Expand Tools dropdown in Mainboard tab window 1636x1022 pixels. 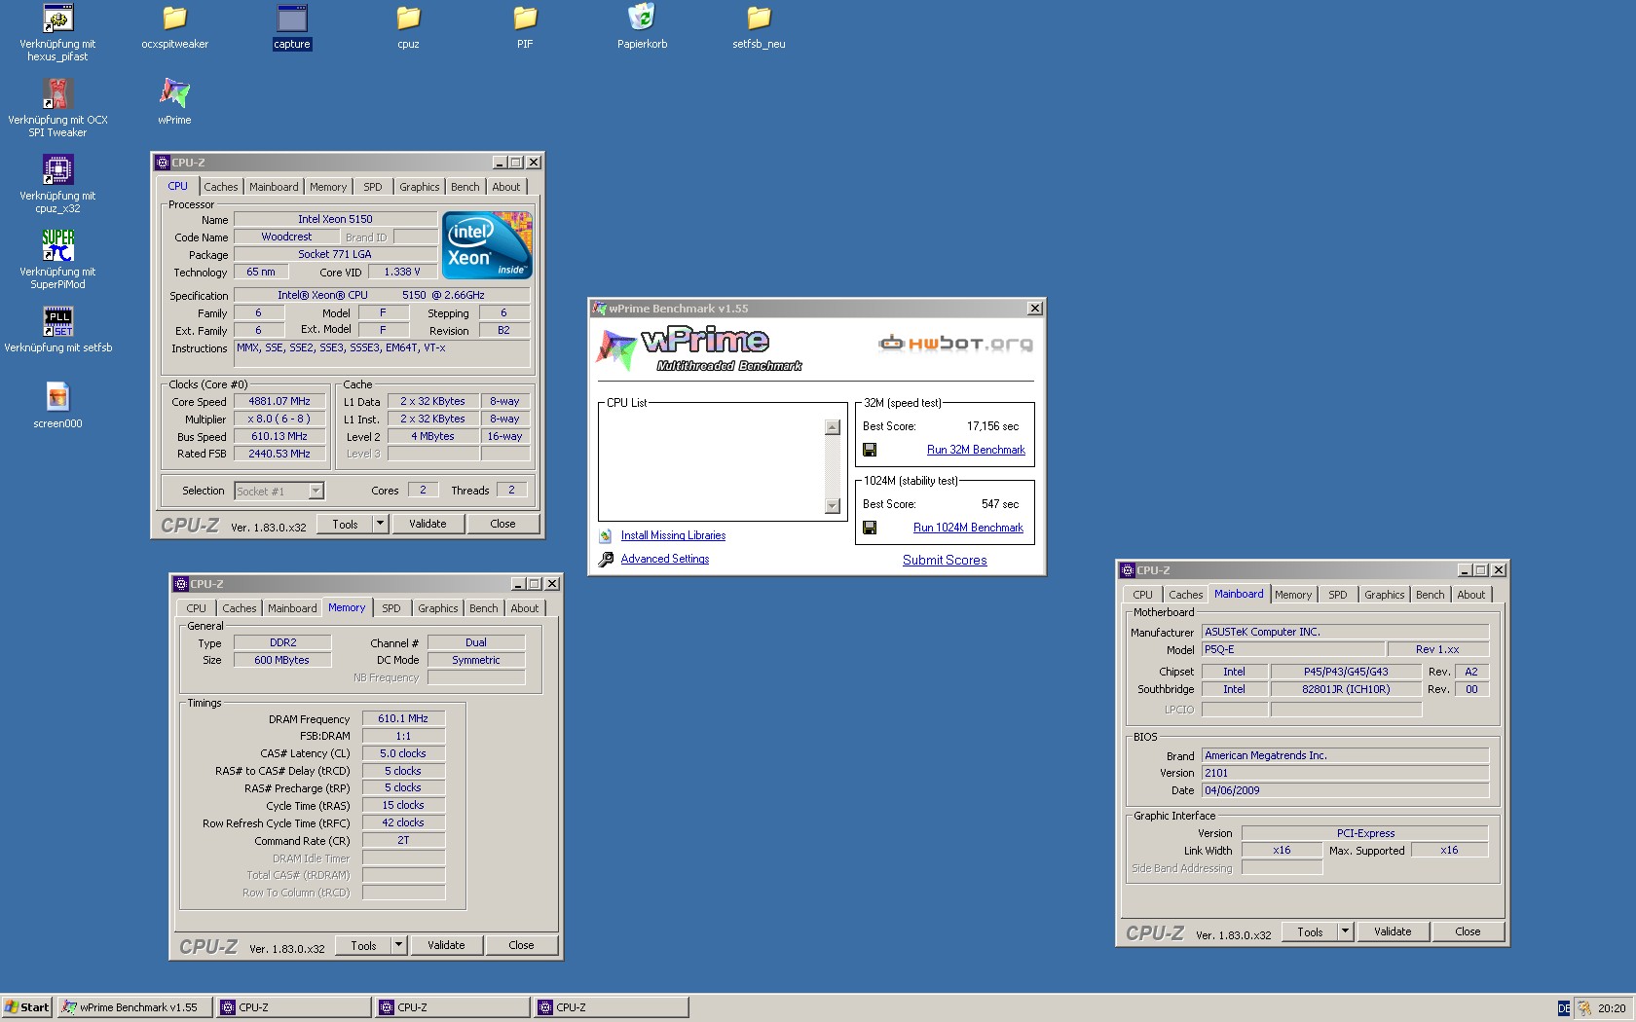tap(1346, 931)
